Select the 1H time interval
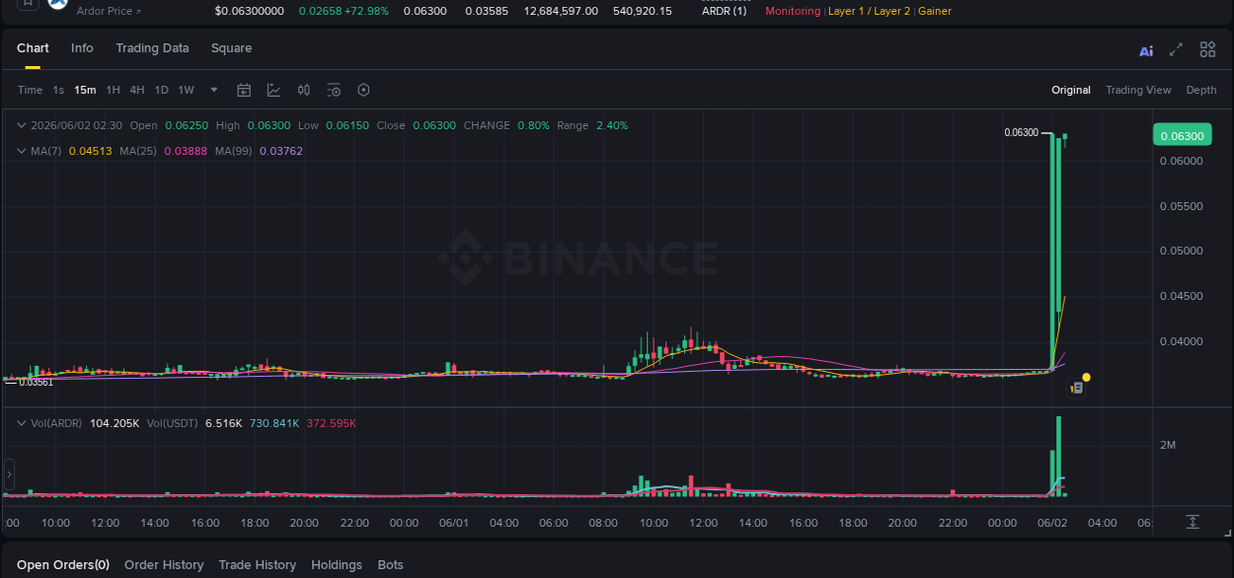 tap(114, 90)
